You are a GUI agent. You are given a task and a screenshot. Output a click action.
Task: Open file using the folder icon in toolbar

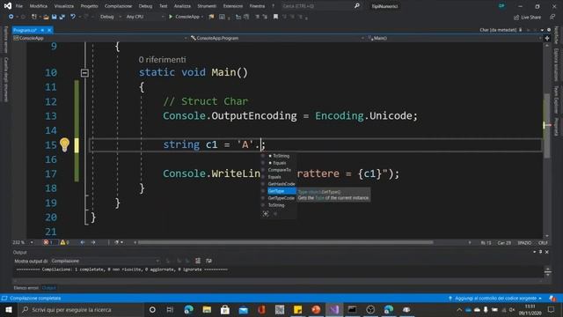pyautogui.click(x=46, y=17)
